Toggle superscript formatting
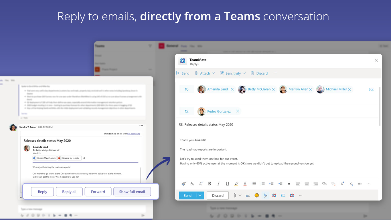The height and width of the screenshot is (220, 391). click(342, 184)
